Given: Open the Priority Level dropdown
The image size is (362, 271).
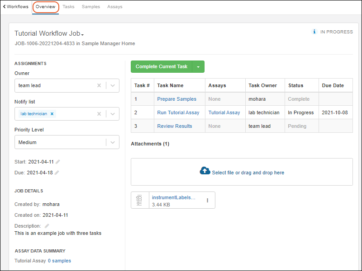Looking at the screenshot, I should 113,142.
